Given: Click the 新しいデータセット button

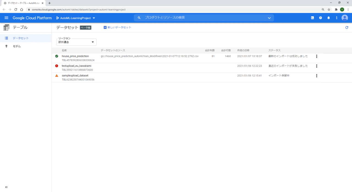Looking at the screenshot, I should tap(117, 27).
